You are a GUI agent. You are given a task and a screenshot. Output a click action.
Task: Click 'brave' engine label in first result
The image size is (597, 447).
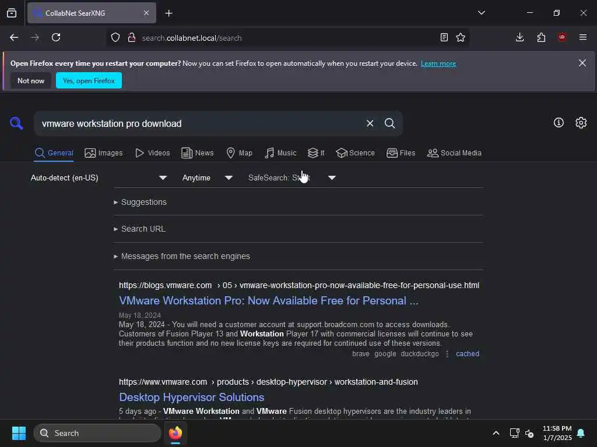point(360,354)
